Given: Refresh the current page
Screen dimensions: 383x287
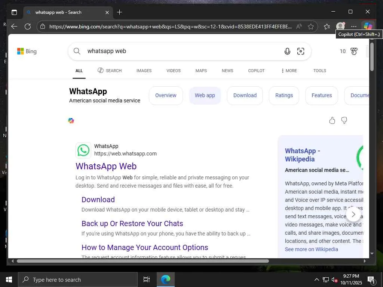Looking at the screenshot, I should coord(28,27).
